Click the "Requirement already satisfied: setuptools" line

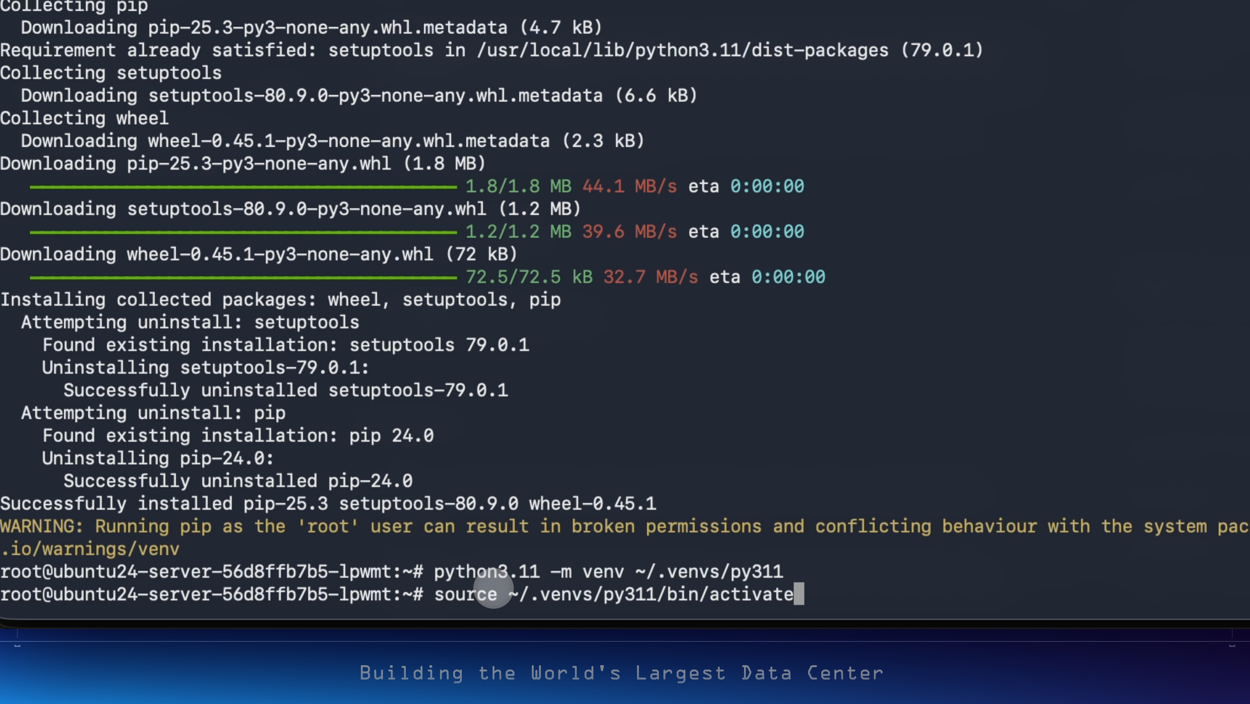point(491,51)
